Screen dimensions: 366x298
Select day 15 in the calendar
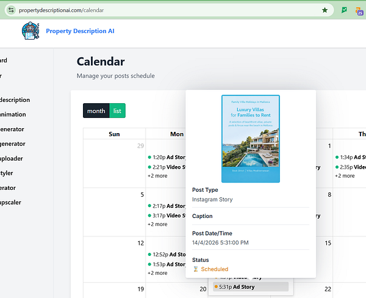pyautogui.click(x=328, y=243)
